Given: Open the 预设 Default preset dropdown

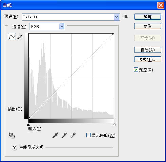Looking at the screenshot, I should point(71,17).
